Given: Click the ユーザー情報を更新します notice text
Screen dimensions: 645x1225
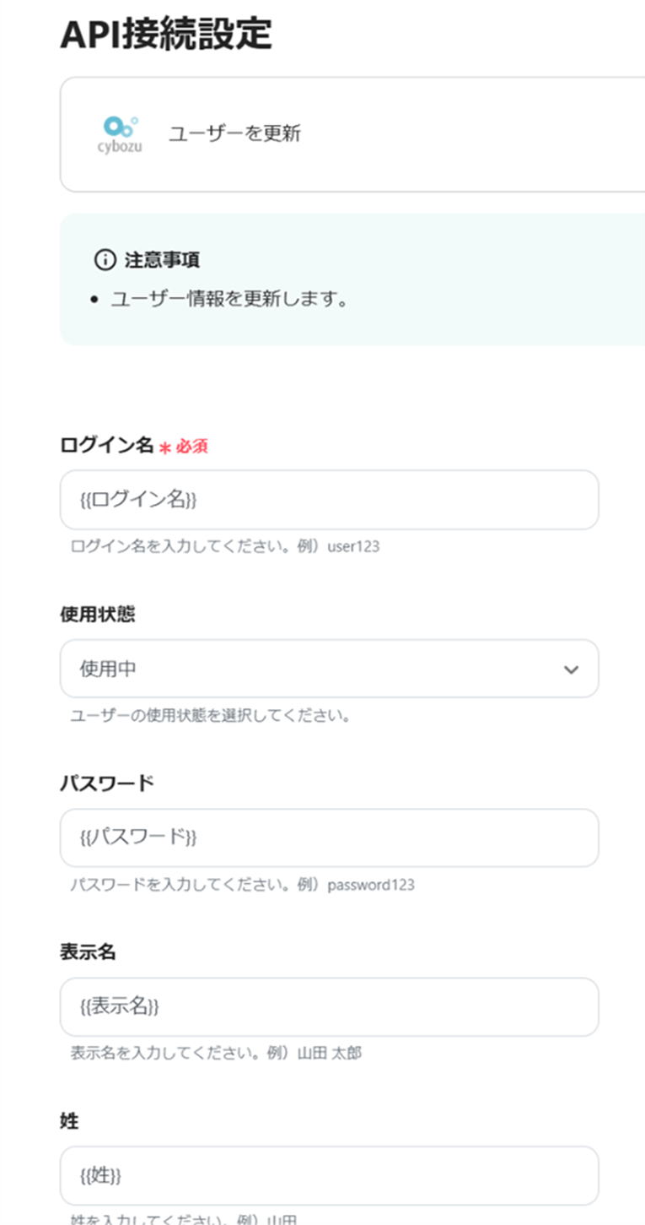Looking at the screenshot, I should [x=229, y=299].
